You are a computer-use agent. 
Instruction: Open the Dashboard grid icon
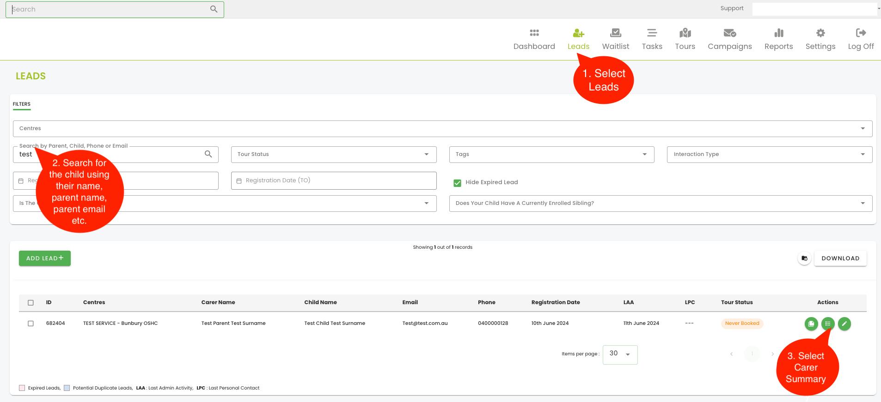click(534, 33)
